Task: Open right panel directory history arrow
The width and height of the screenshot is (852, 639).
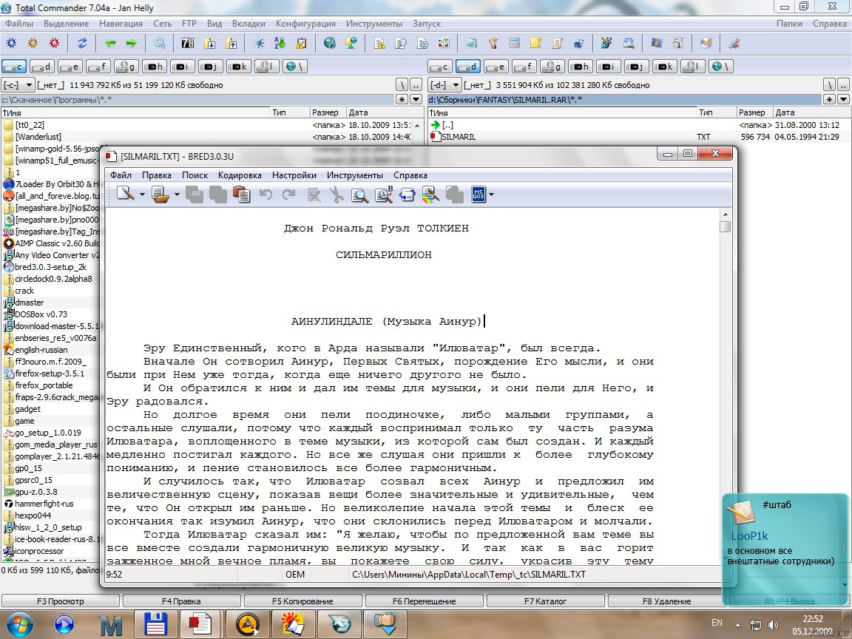Action: tap(843, 99)
